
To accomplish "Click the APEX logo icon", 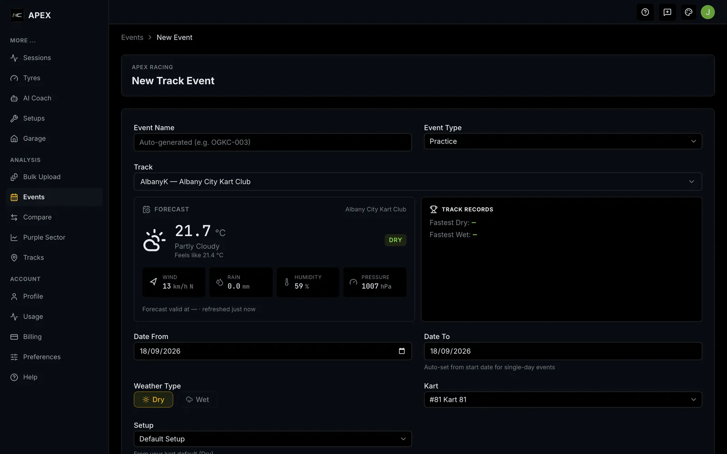I will click(17, 15).
